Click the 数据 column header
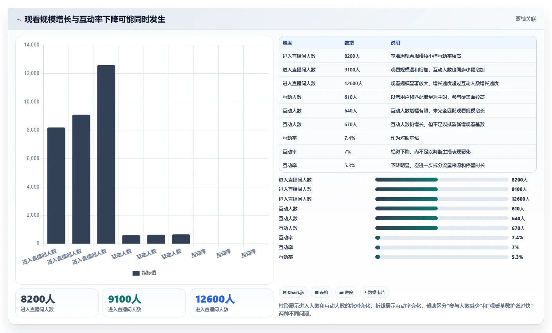This screenshot has width=552, height=333. click(x=349, y=43)
